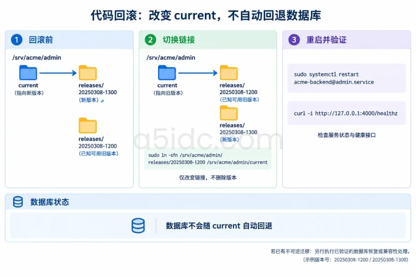Click the small pen mark after (新版本) in 回滚前
The height and width of the screenshot is (277, 416).
pyautogui.click(x=102, y=101)
